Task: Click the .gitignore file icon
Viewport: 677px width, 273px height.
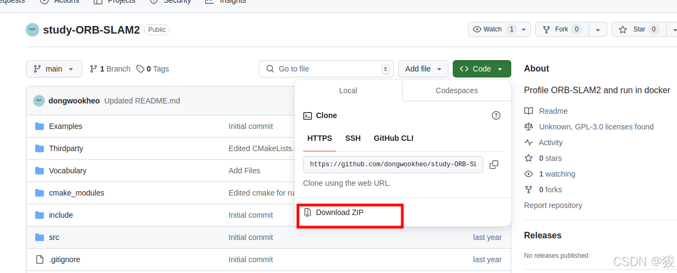Action: coord(40,259)
